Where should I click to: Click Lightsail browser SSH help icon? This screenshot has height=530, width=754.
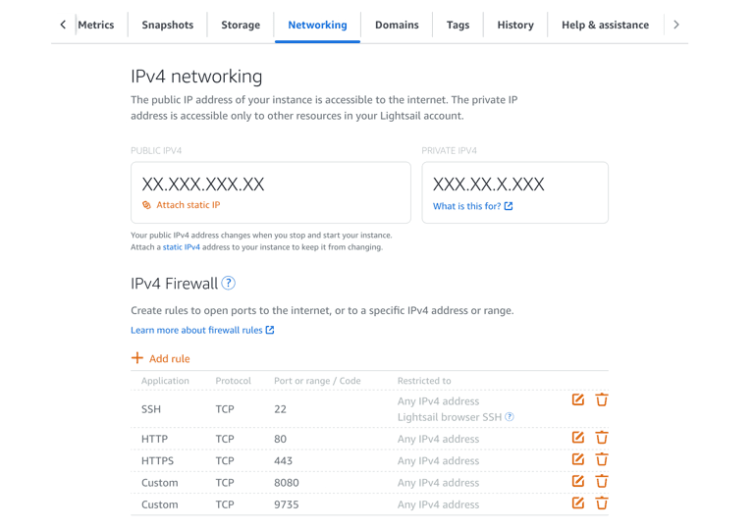510,417
